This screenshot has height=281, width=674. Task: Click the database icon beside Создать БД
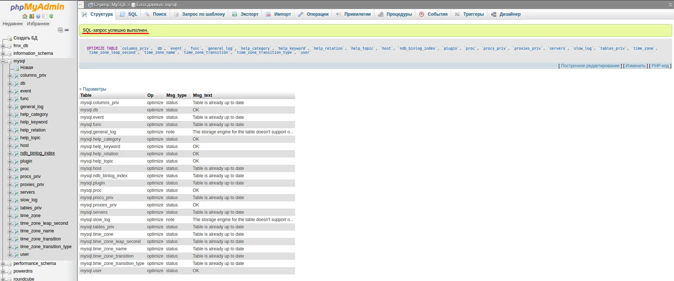(x=10, y=38)
